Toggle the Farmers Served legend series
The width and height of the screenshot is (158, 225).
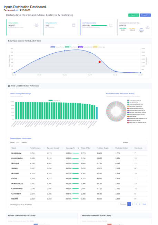[58, 47]
